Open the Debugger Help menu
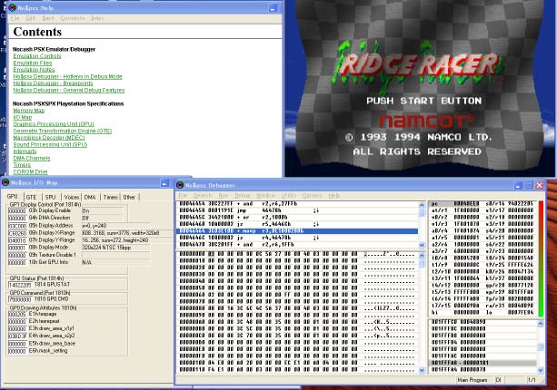Viewport: 557px width, 390px height. pyautogui.click(x=333, y=195)
